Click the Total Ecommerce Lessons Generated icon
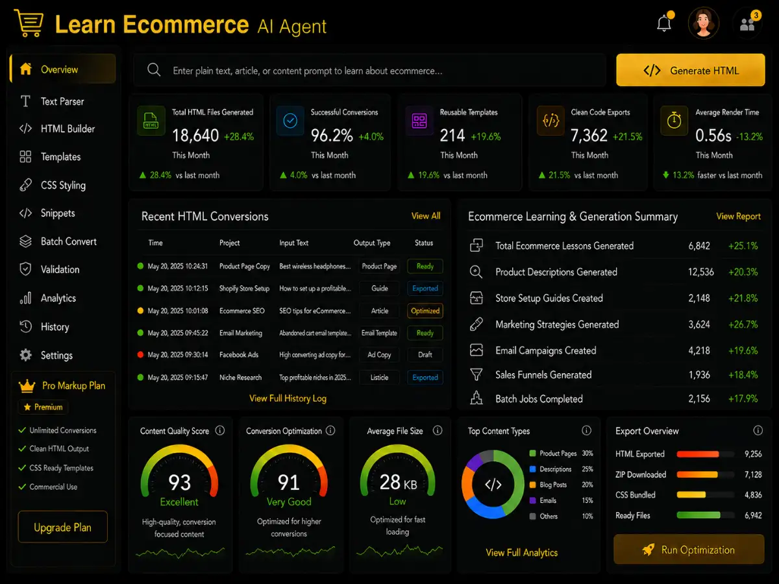 pyautogui.click(x=476, y=246)
